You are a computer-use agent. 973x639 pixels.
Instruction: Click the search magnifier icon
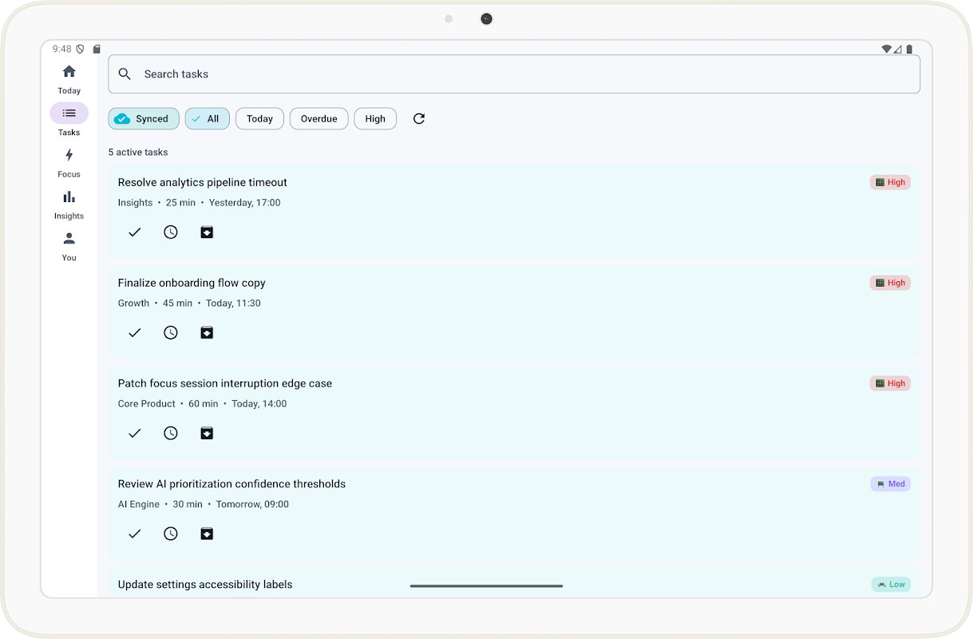125,74
